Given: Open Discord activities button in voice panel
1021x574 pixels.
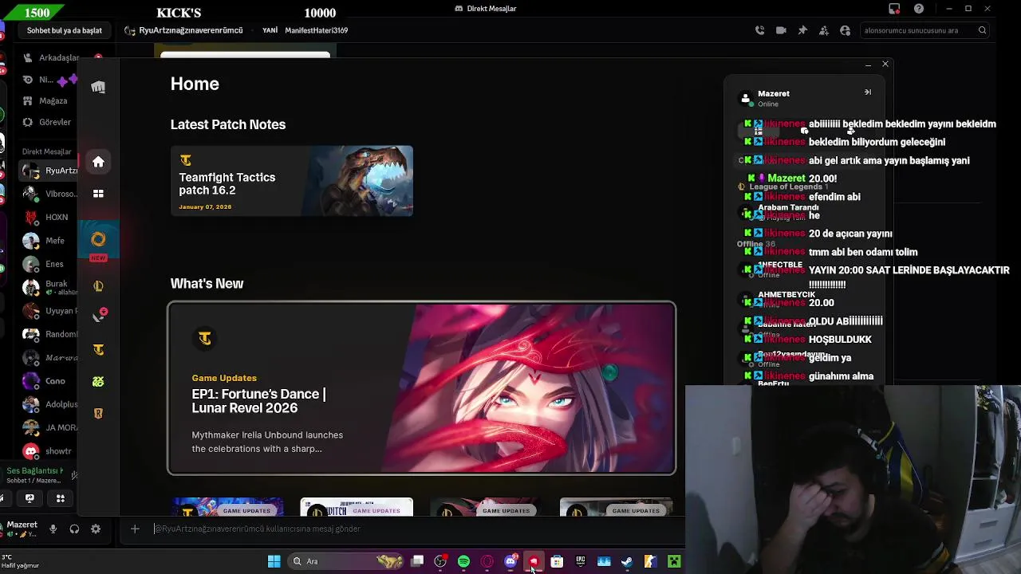Looking at the screenshot, I should click(x=60, y=498).
